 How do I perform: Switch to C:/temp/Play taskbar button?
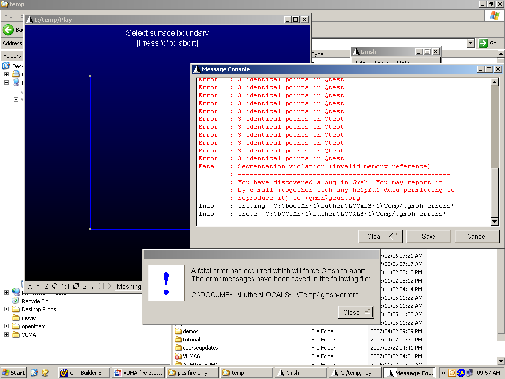(x=355, y=373)
